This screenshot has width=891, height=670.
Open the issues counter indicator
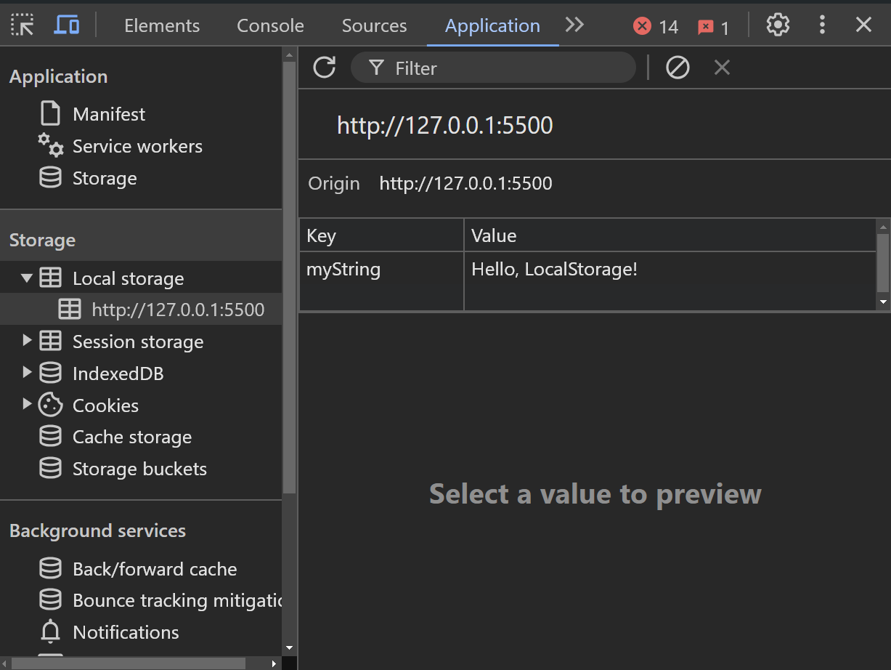coord(706,27)
